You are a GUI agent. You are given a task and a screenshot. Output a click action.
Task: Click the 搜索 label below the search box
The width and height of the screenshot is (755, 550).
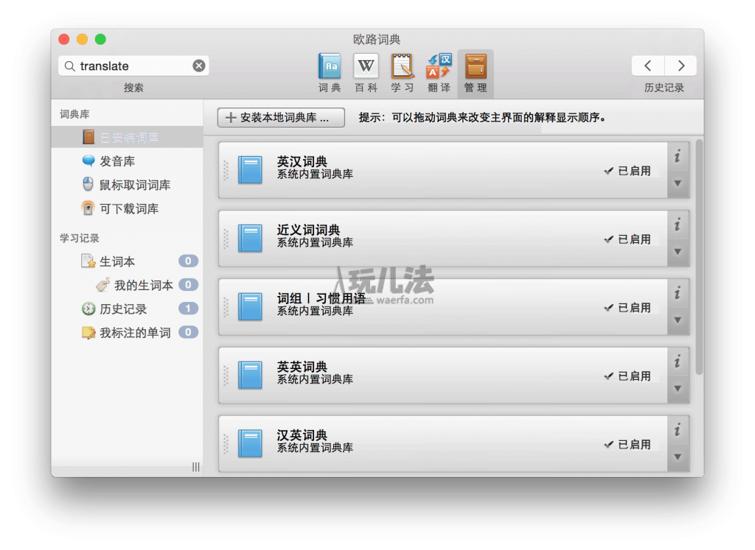(133, 88)
